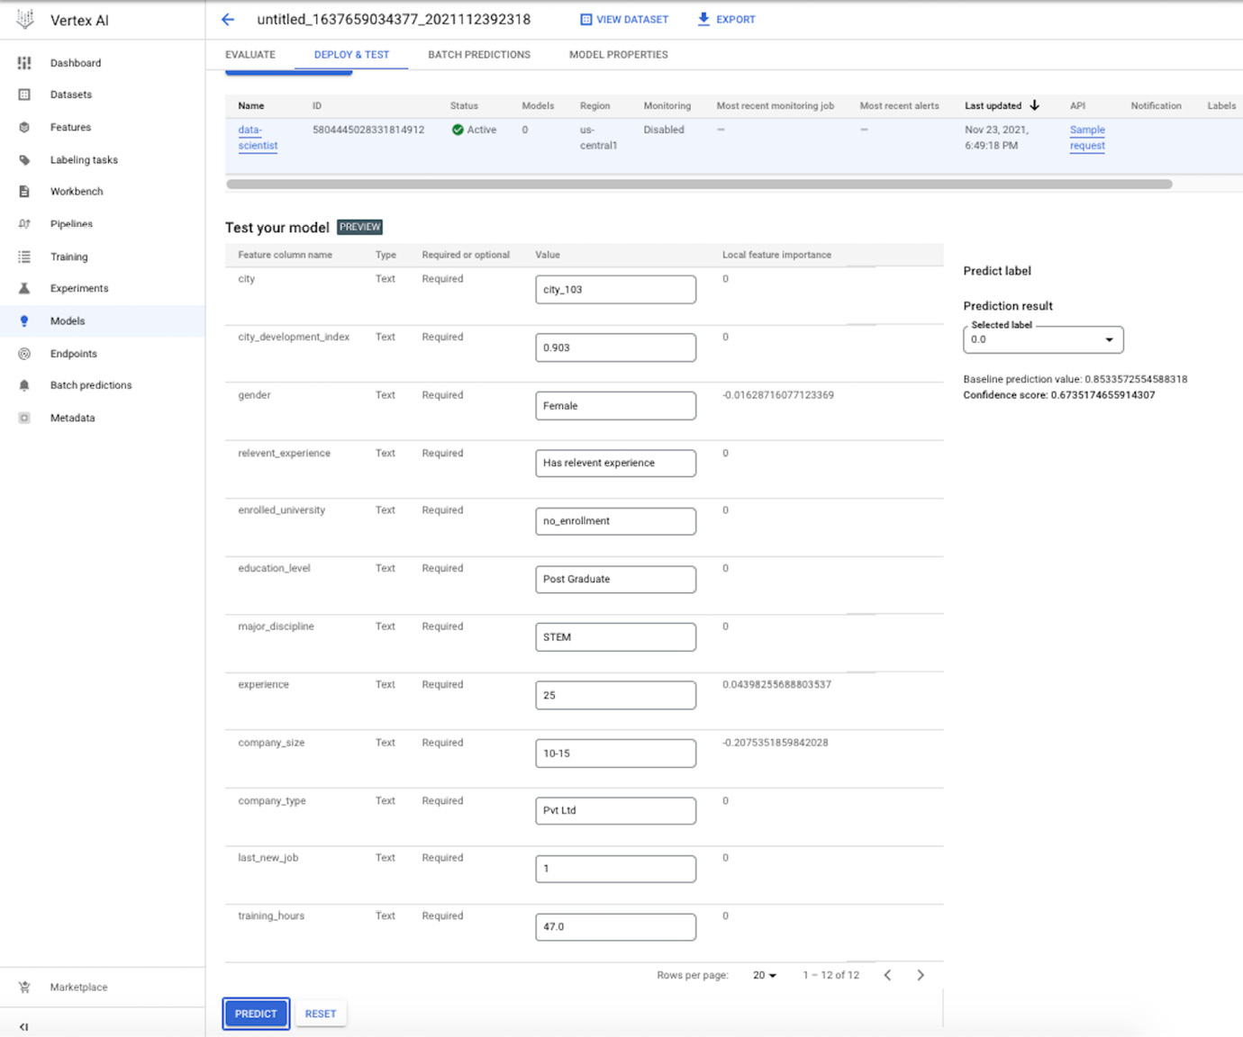The image size is (1243, 1037).
Task: Click the Training list icon
Action: pyautogui.click(x=24, y=257)
